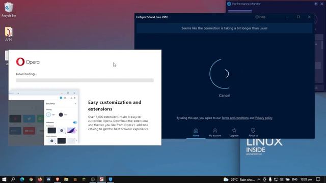
Task: Select the APPS desktop icon
Action: (x=9, y=34)
